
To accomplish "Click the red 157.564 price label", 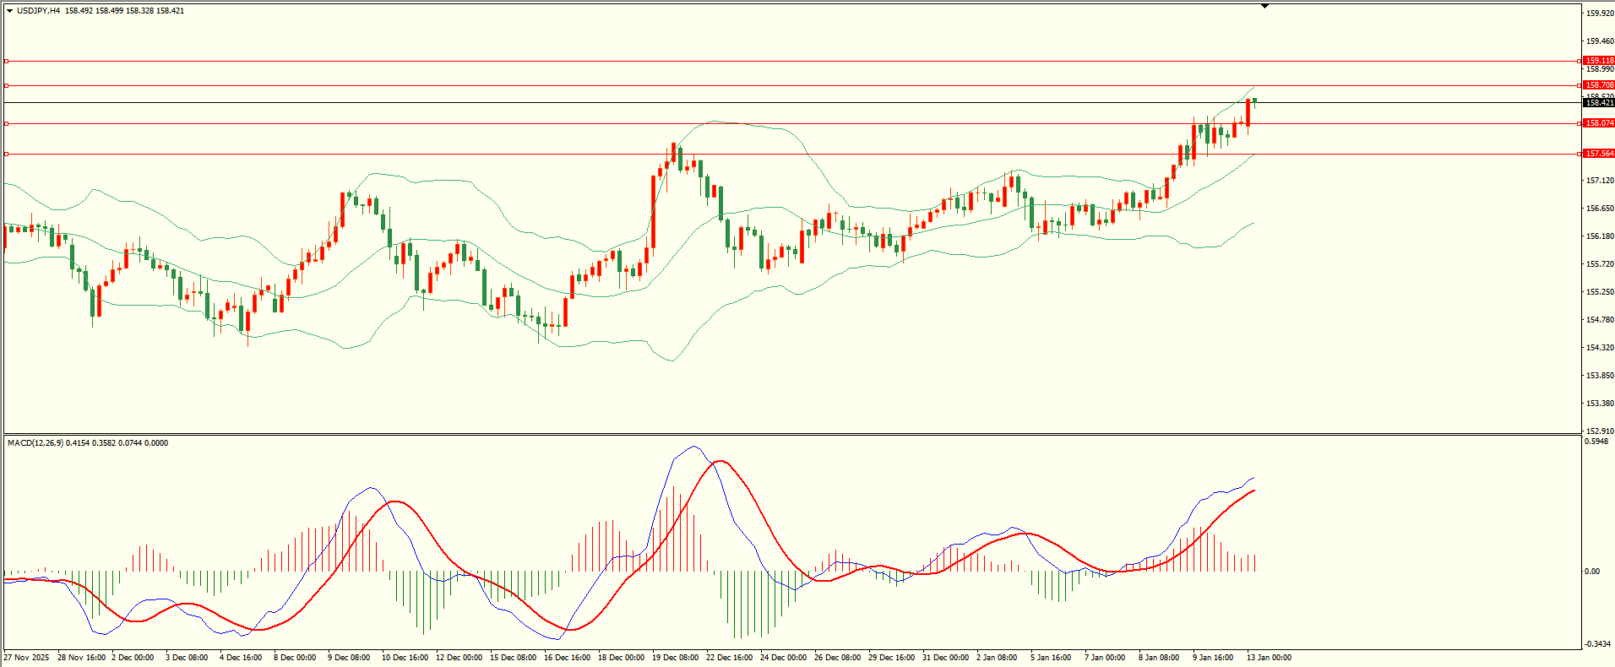I will (1599, 154).
